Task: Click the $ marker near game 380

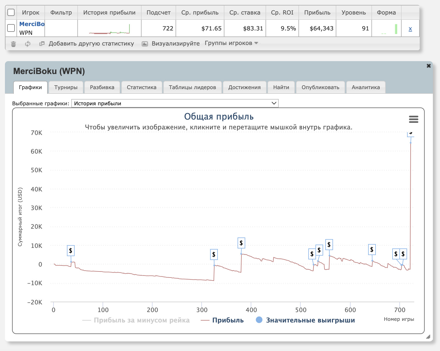Action: pyautogui.click(x=241, y=243)
